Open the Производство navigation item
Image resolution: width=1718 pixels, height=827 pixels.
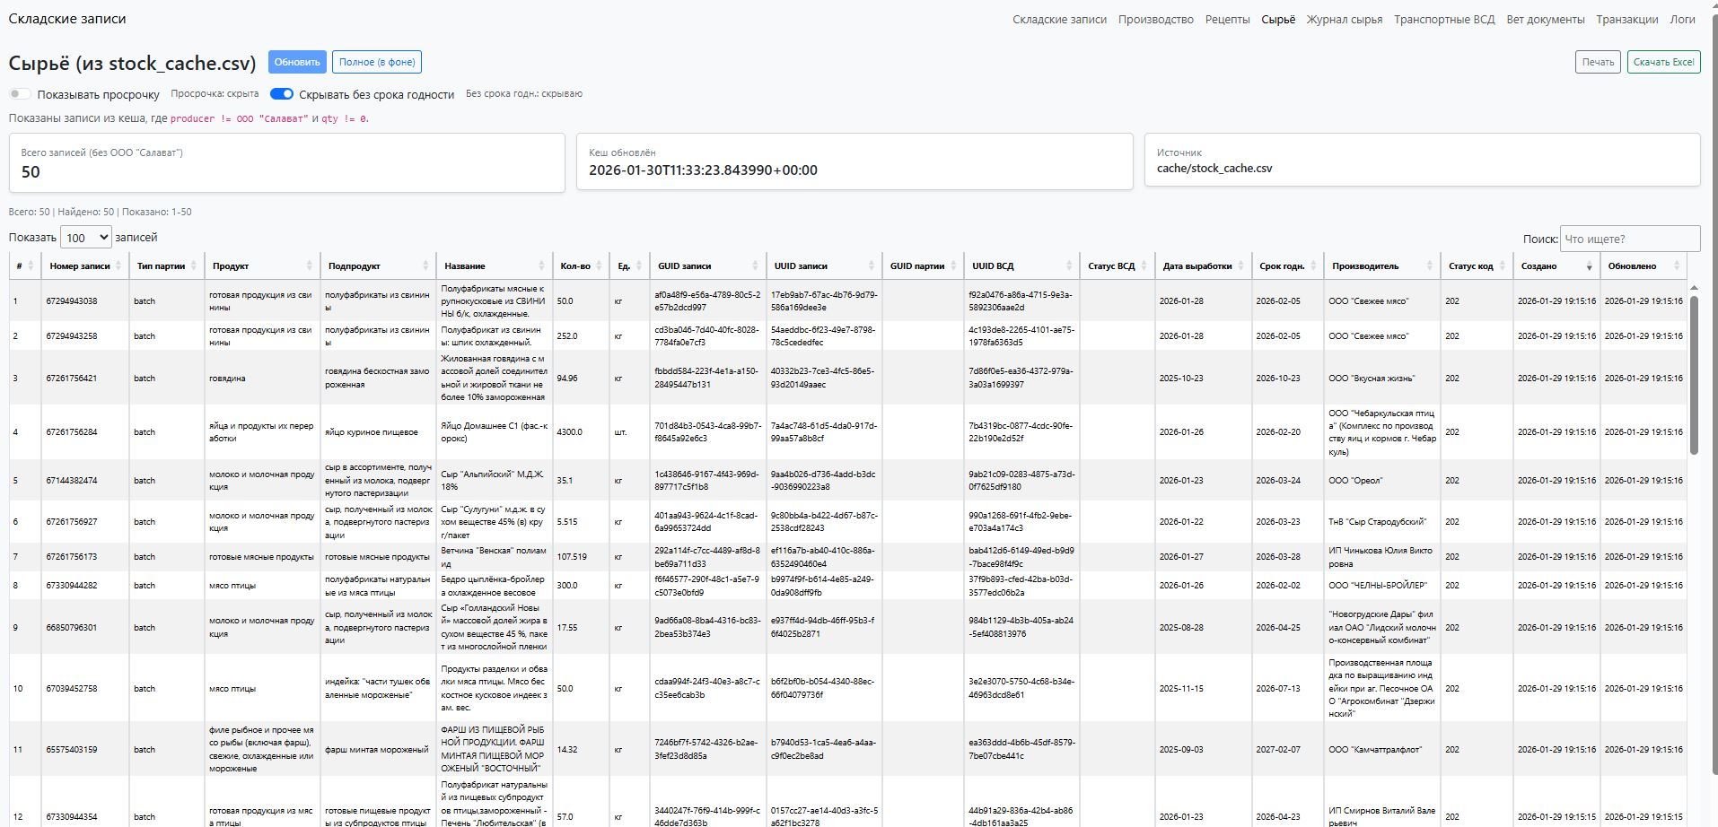point(1155,19)
